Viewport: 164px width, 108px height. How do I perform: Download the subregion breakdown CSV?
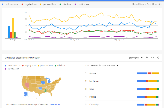click(147, 58)
